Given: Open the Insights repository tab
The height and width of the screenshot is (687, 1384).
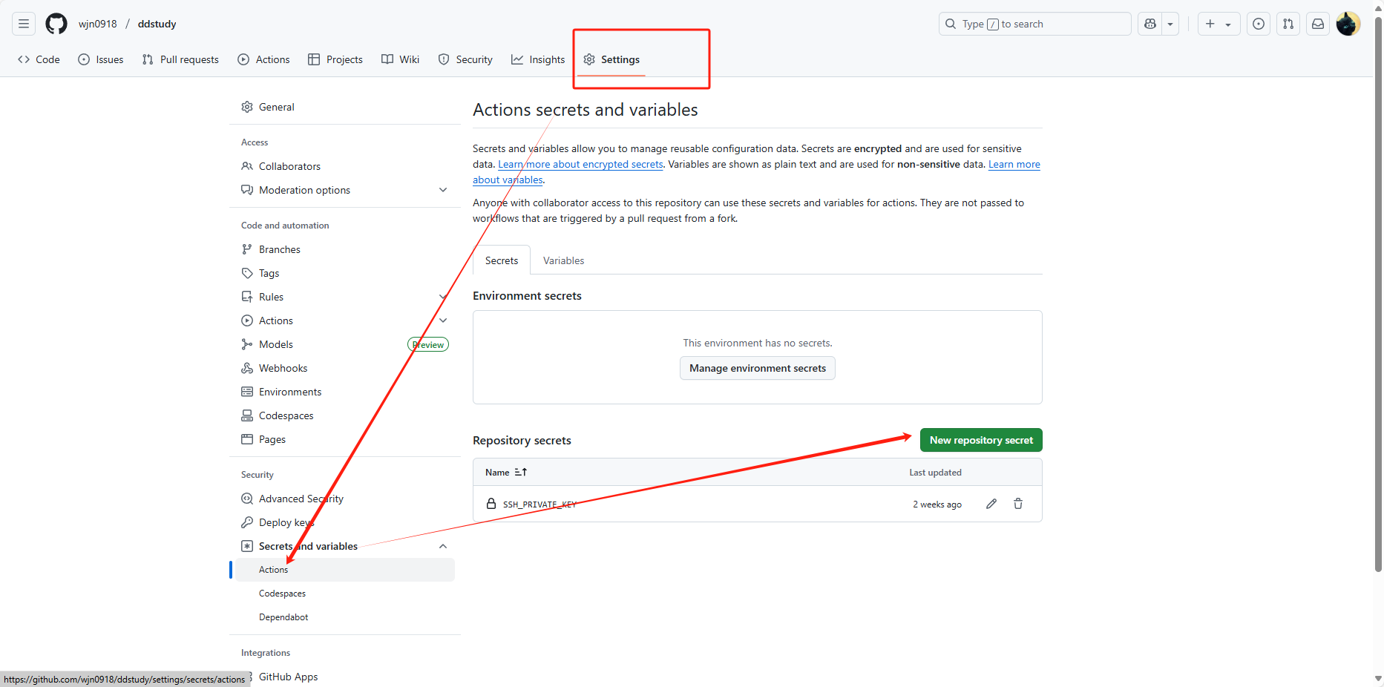Looking at the screenshot, I should pyautogui.click(x=538, y=59).
